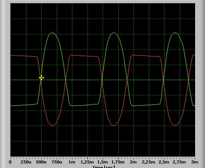Click the 3m time axis label
The width and height of the screenshot is (205, 168).
point(194,162)
